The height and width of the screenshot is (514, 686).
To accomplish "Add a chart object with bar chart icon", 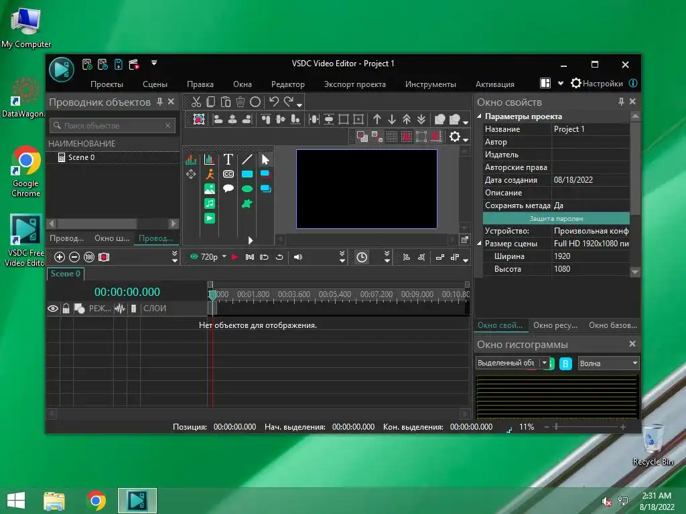I will [210, 159].
